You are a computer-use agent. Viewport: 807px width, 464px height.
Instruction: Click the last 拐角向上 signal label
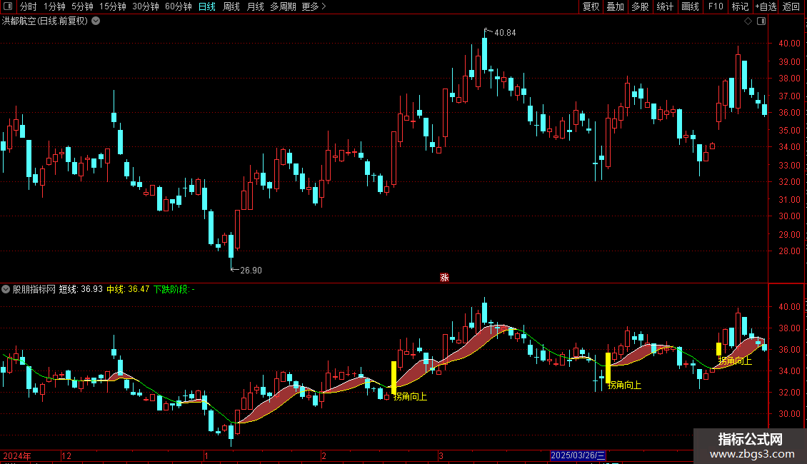(x=736, y=360)
